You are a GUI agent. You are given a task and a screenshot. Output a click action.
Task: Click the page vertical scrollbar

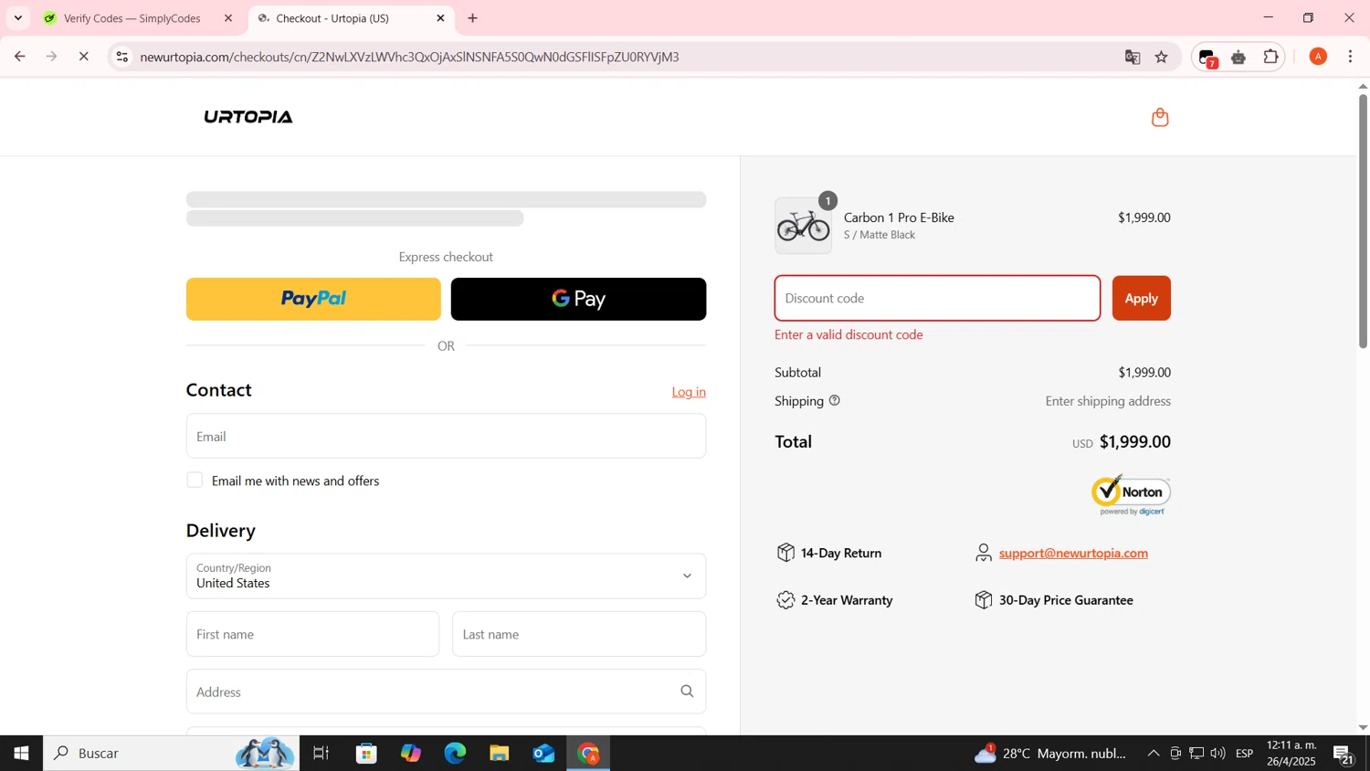1363,221
